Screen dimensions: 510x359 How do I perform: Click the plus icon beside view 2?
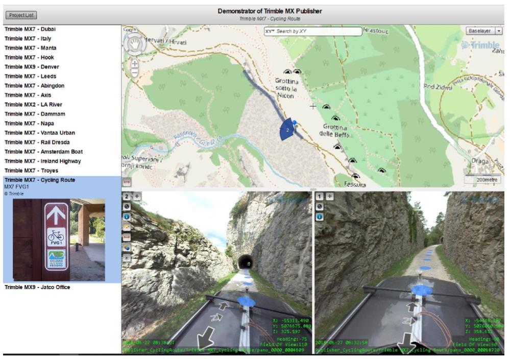(x=137, y=196)
